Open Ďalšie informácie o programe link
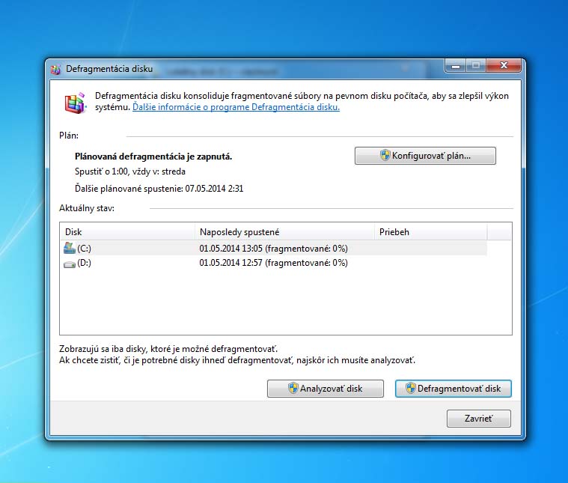Screen dimensions: 568x483 click(236, 107)
